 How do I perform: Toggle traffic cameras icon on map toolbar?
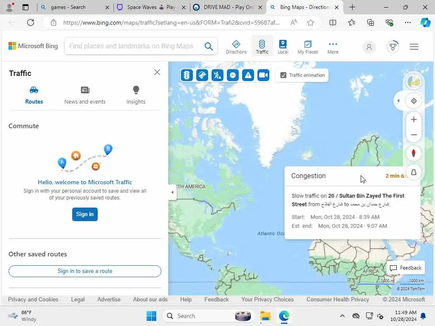263,75
